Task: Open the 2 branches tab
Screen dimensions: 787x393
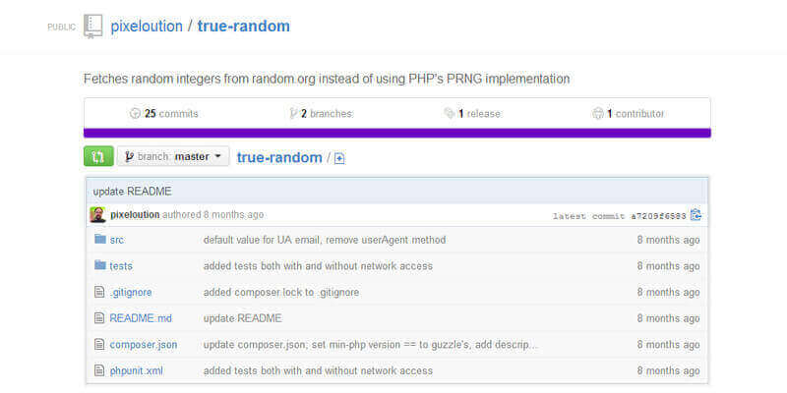Action: [x=321, y=114]
